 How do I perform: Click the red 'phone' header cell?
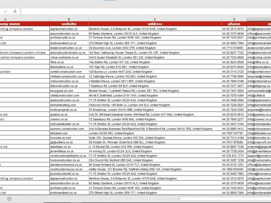pos(234,24)
